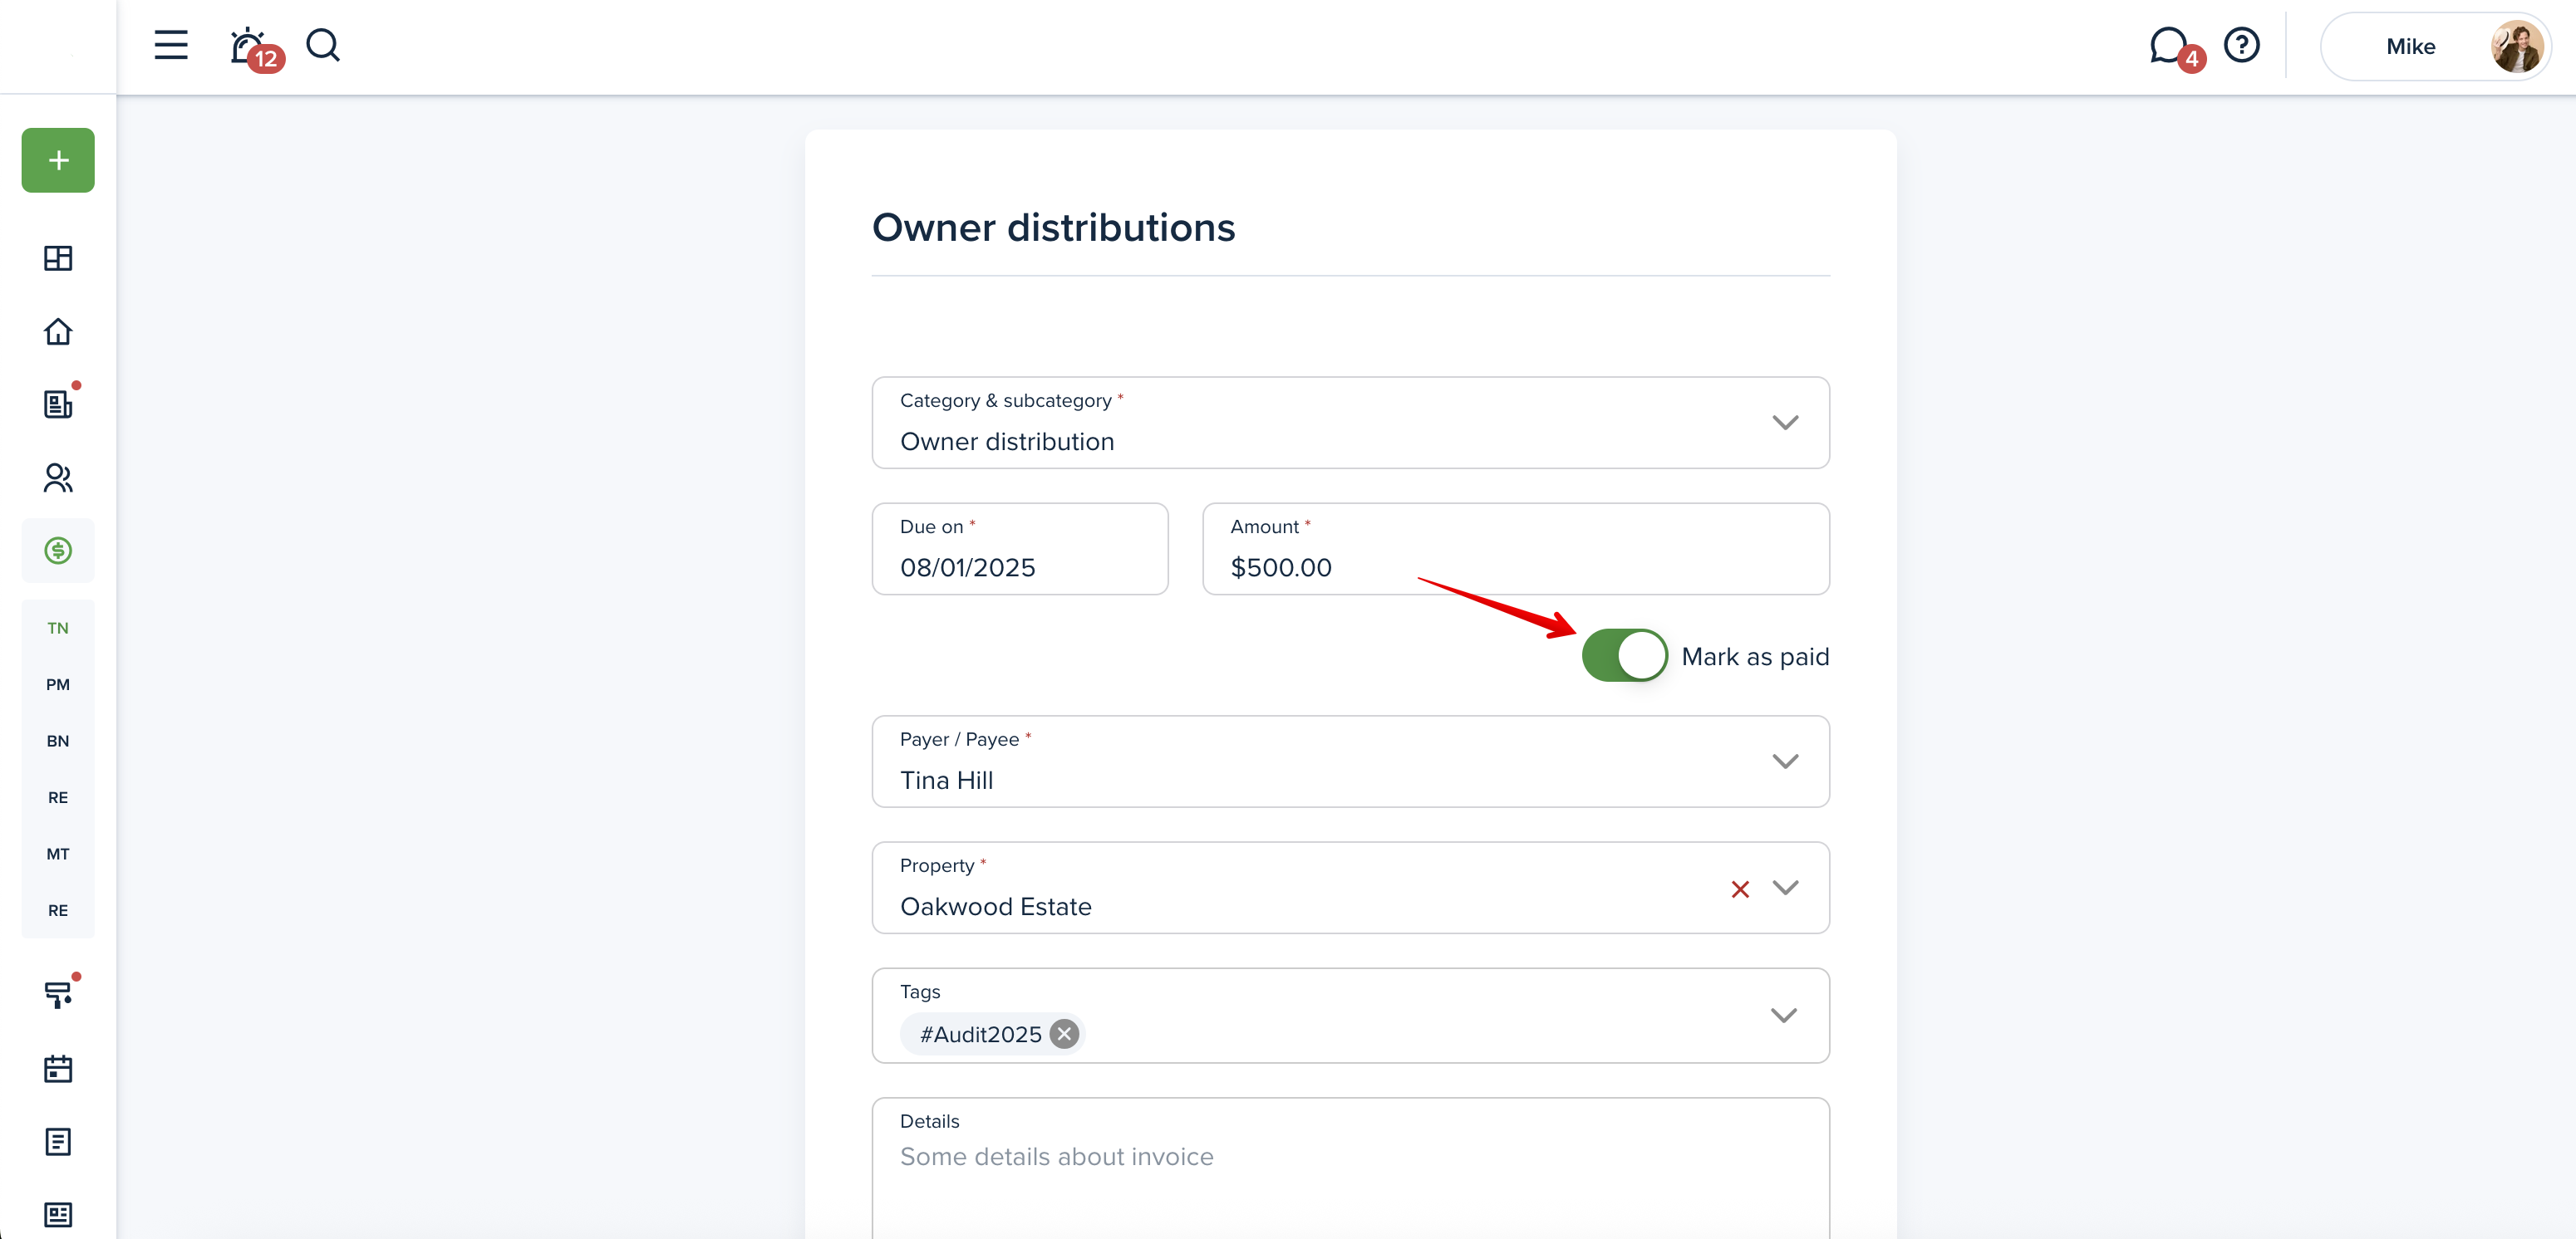Select the BN submenu item
This screenshot has height=1239, width=2576.
point(58,742)
